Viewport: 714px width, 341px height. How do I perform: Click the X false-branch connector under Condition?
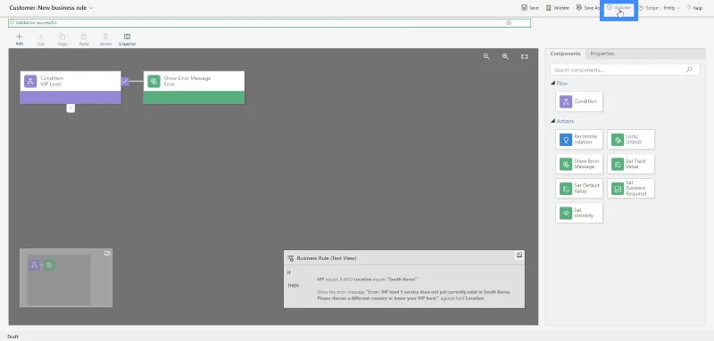[x=71, y=108]
